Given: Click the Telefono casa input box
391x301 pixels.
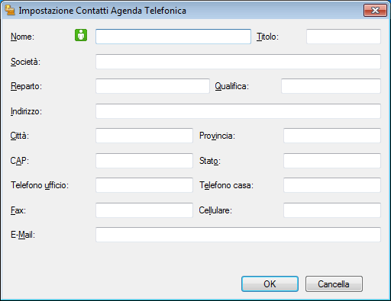Looking at the screenshot, I should (x=332, y=185).
